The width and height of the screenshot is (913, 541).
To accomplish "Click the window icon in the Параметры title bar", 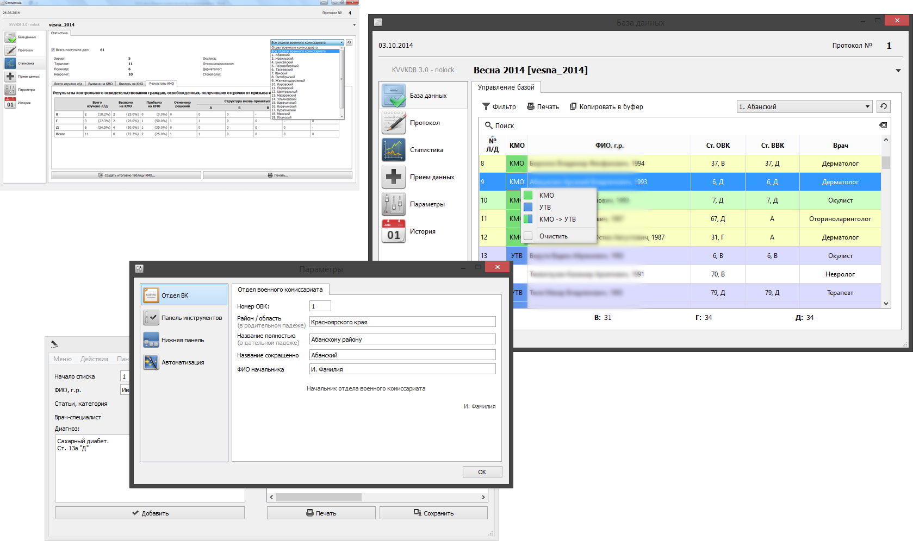I will click(139, 268).
